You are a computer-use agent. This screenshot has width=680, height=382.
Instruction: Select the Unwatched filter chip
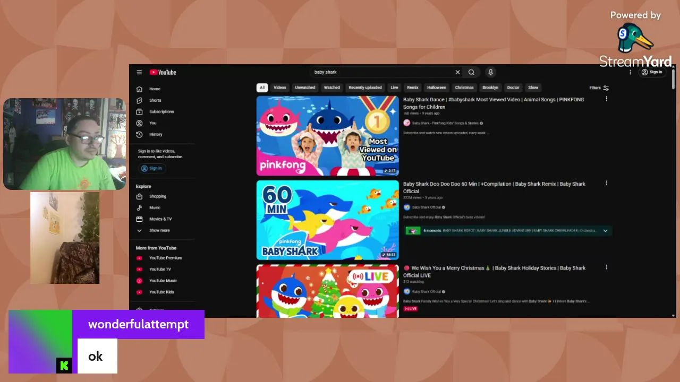pyautogui.click(x=305, y=88)
